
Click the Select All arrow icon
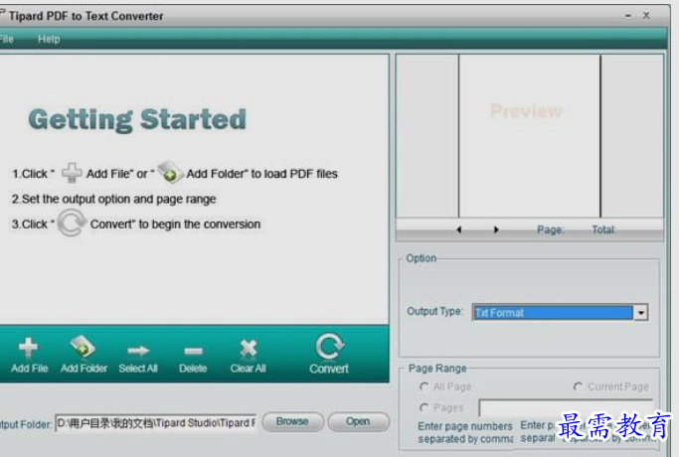point(138,351)
